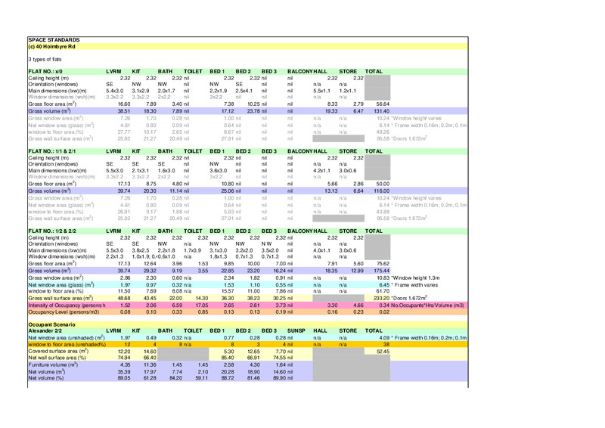Screen dimensions: 605x428
Task: Click the '*Window height 1.3m' note
Action: tap(415, 278)
